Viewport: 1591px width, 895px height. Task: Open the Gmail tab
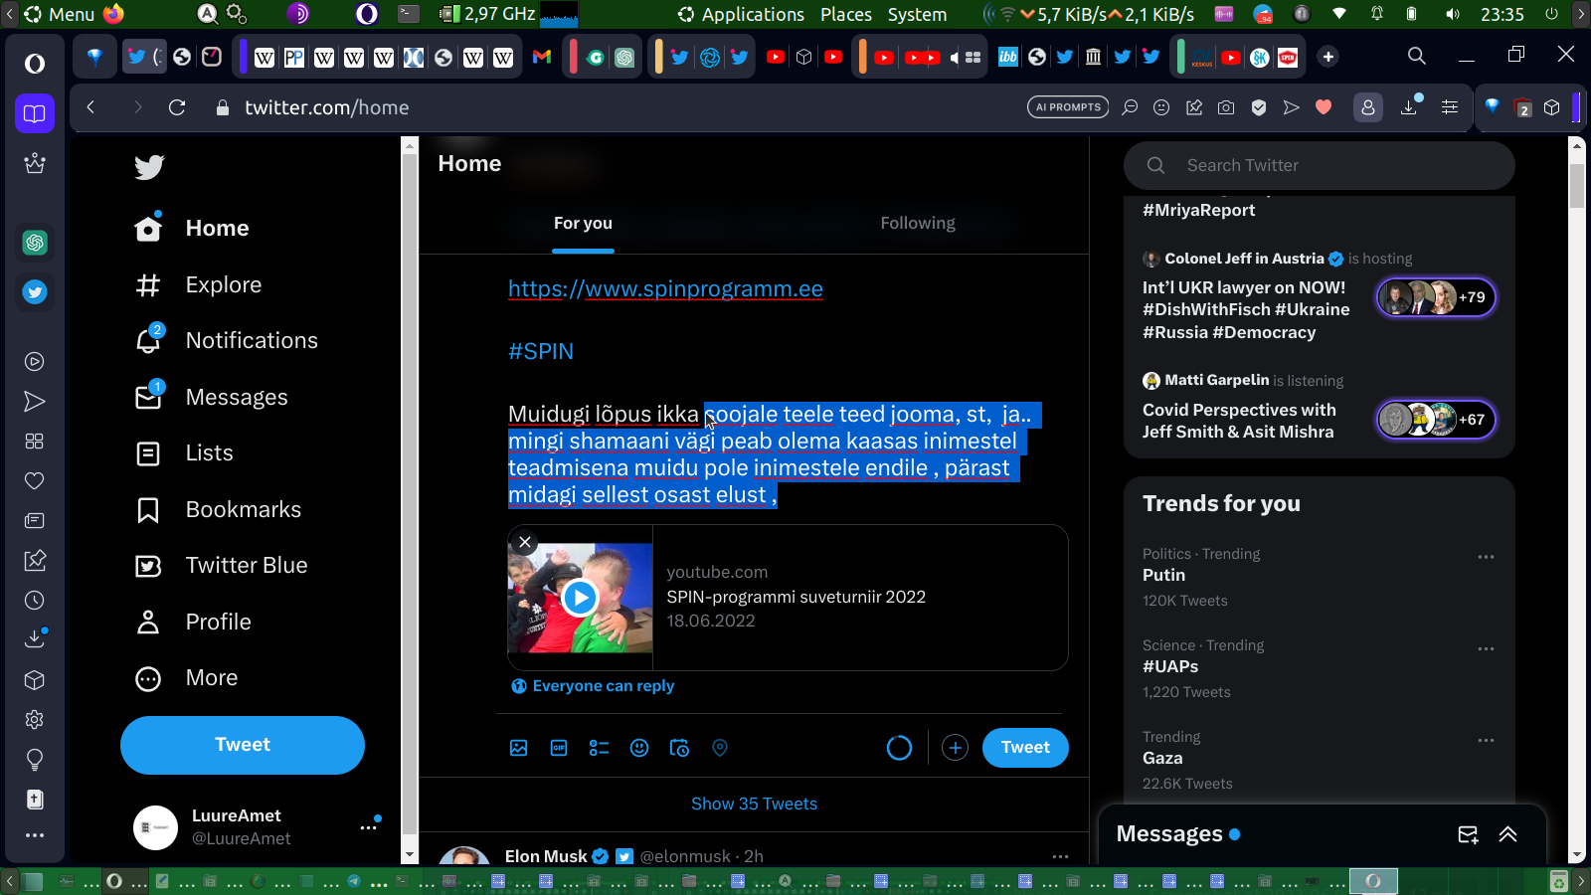pos(542,57)
